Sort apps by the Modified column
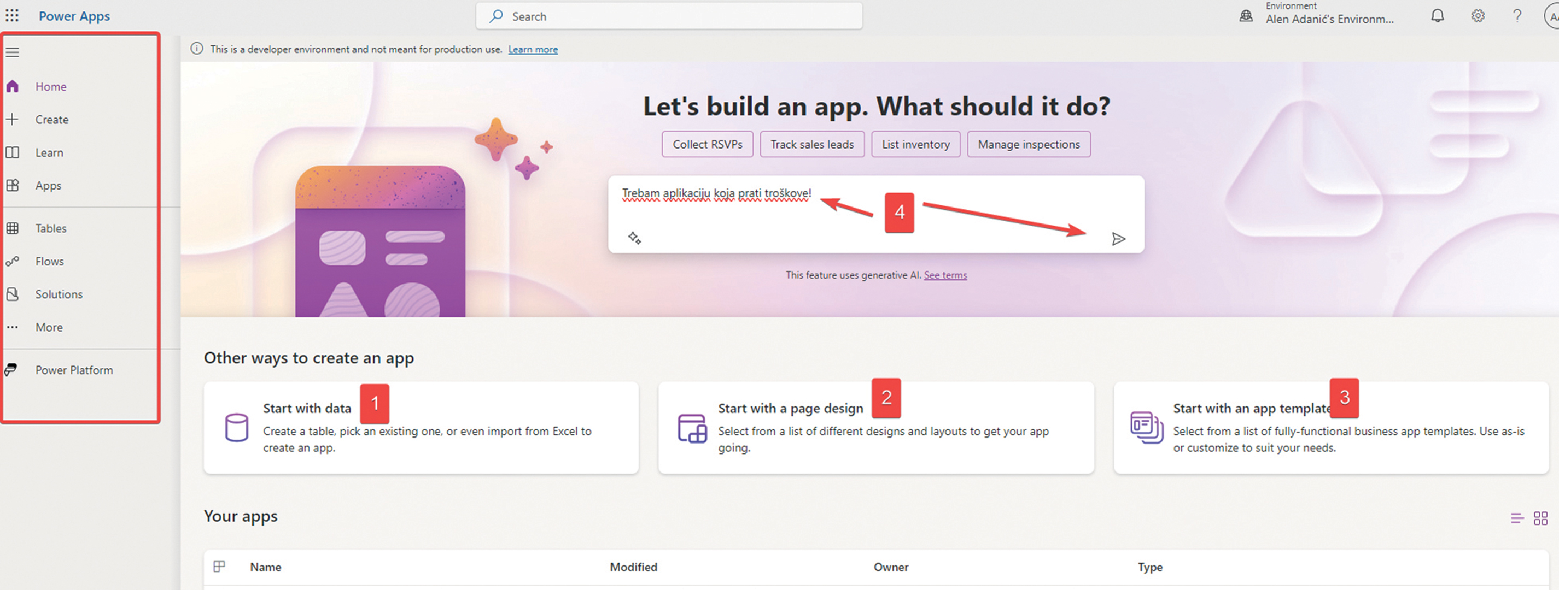Viewport: 1559px width, 590px height. pyautogui.click(x=633, y=567)
